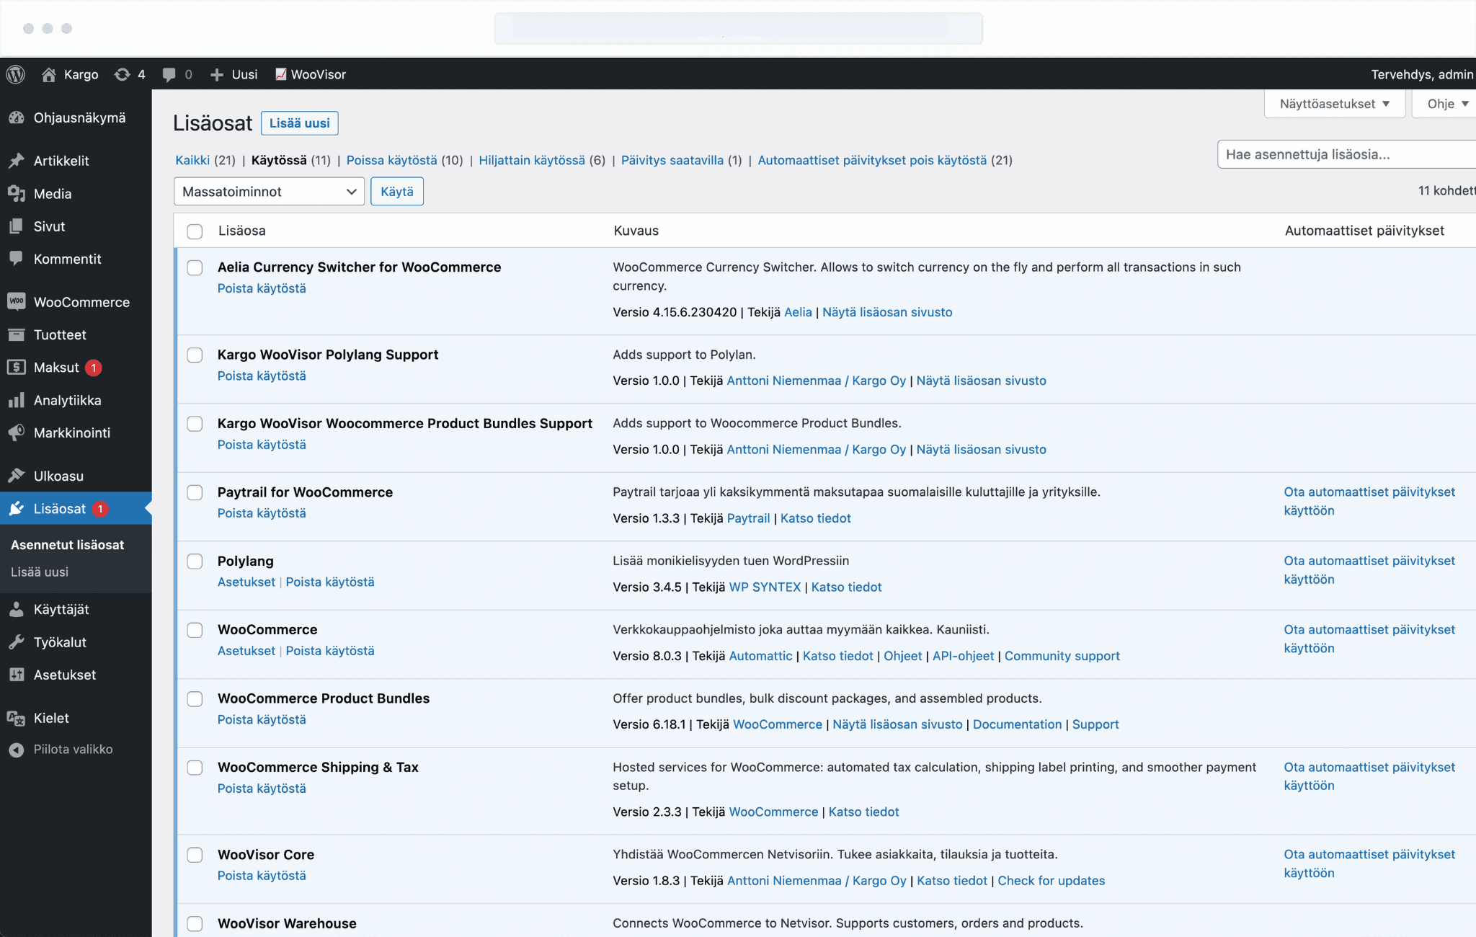
Task: Click the Käytä apply button
Action: [x=397, y=192]
